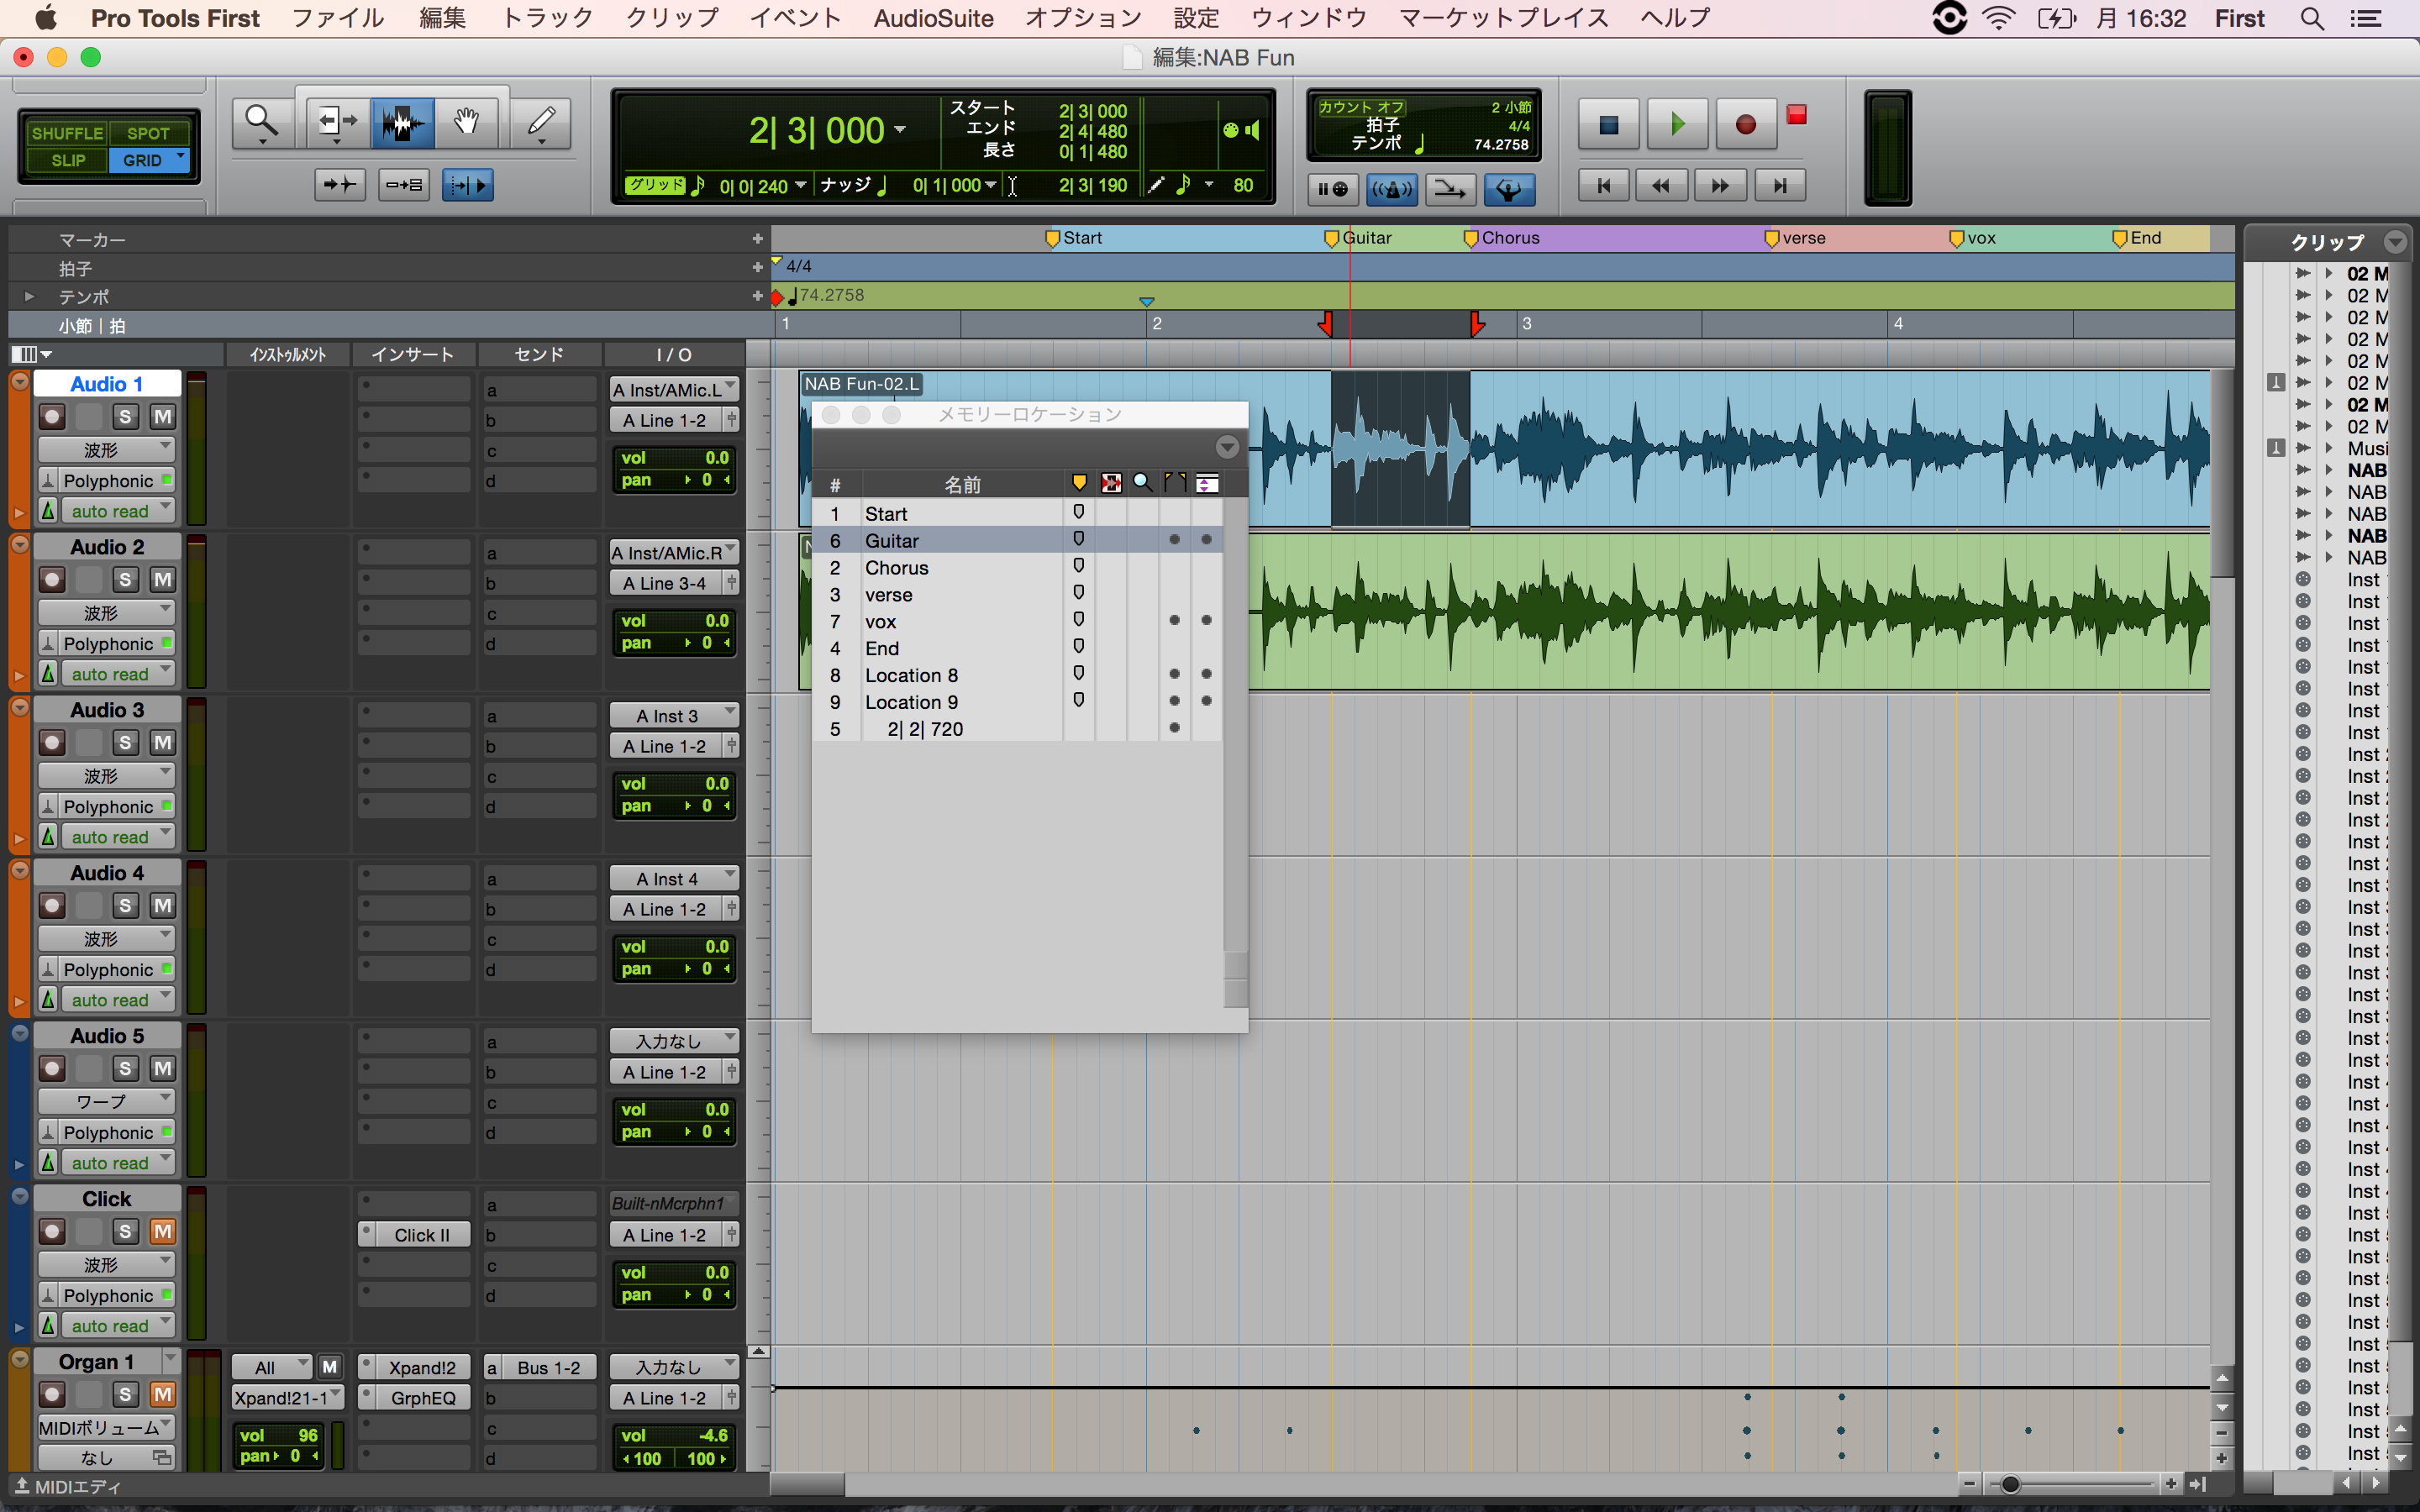Click the tempo conductor button
2420x1512 pixels.
[1509, 189]
